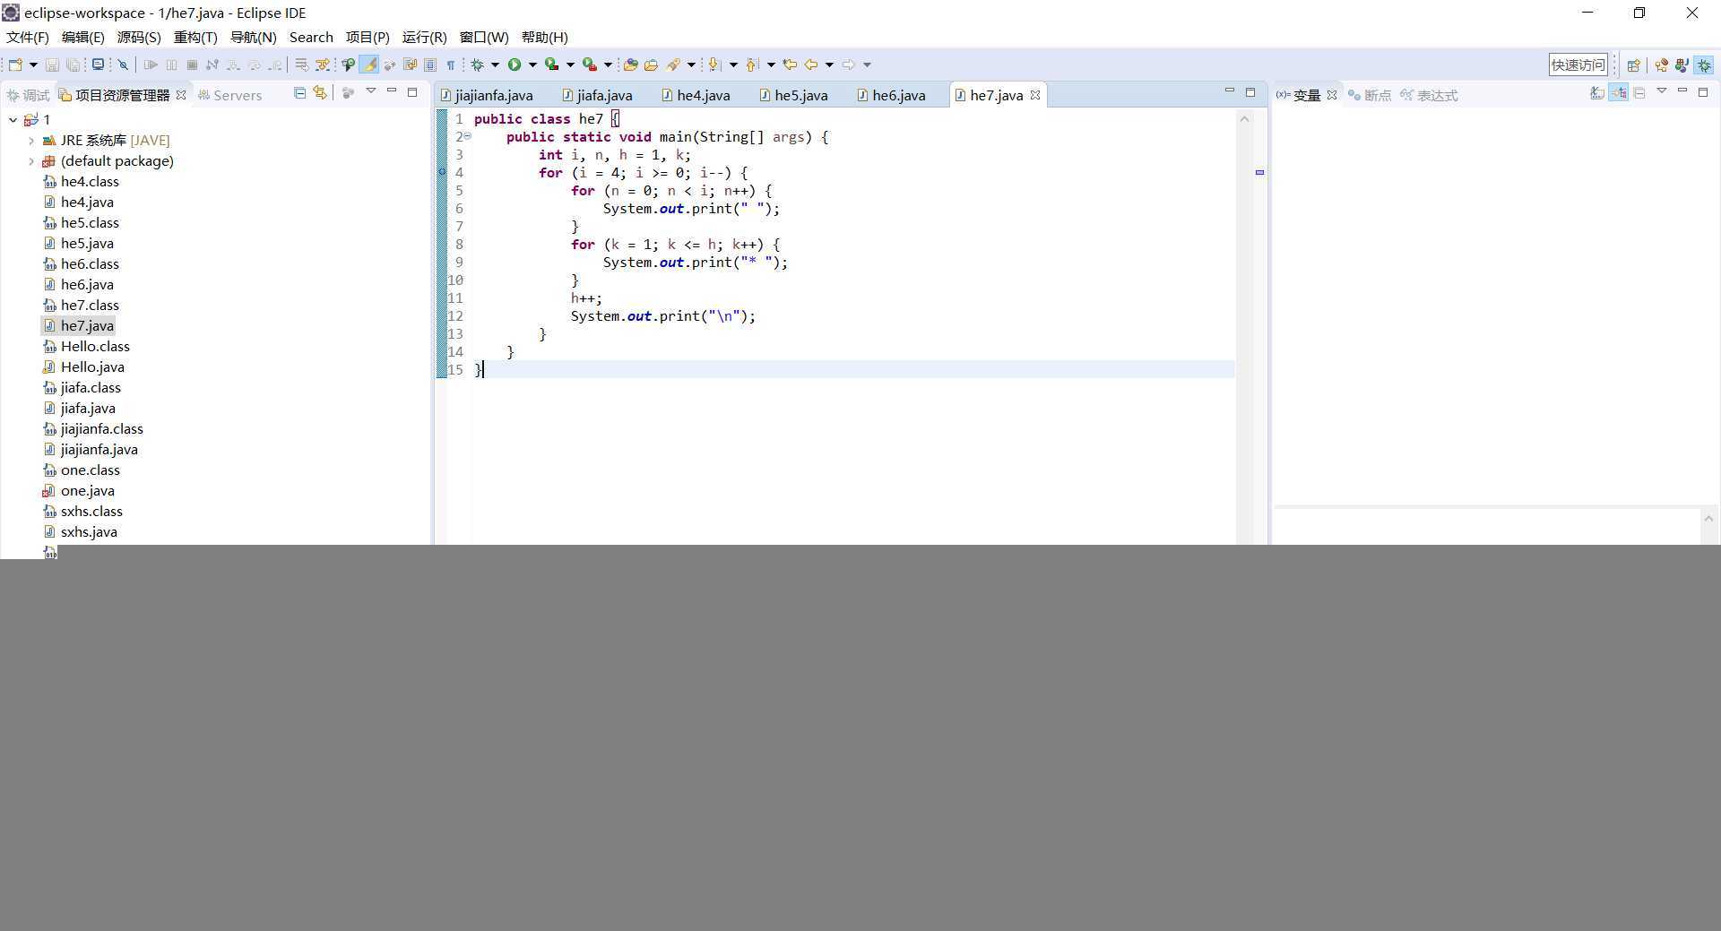1721x931 pixels.
Task: Switch to the 调试 view tab
Action: point(28,95)
